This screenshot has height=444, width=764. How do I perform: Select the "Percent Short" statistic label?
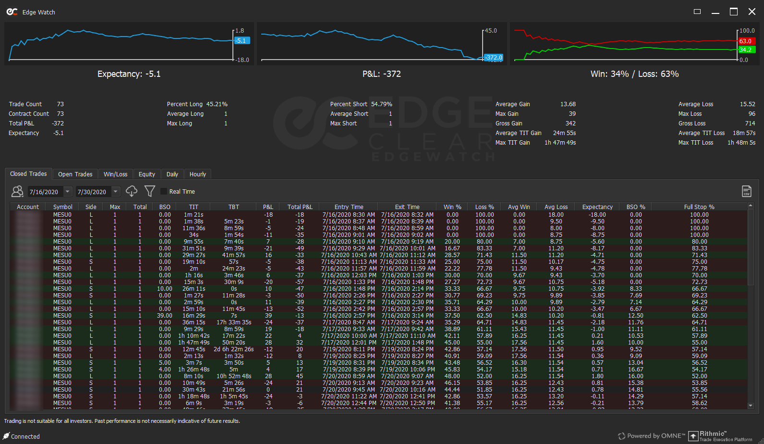(349, 104)
